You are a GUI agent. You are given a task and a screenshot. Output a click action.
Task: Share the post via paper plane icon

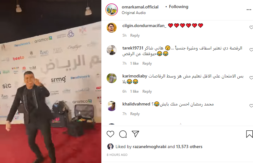click(135, 134)
